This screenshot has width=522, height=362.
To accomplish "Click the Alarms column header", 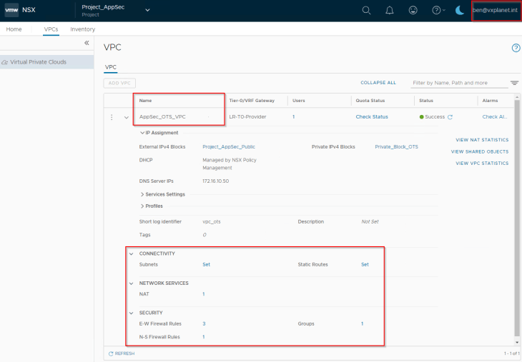I will 490,101.
